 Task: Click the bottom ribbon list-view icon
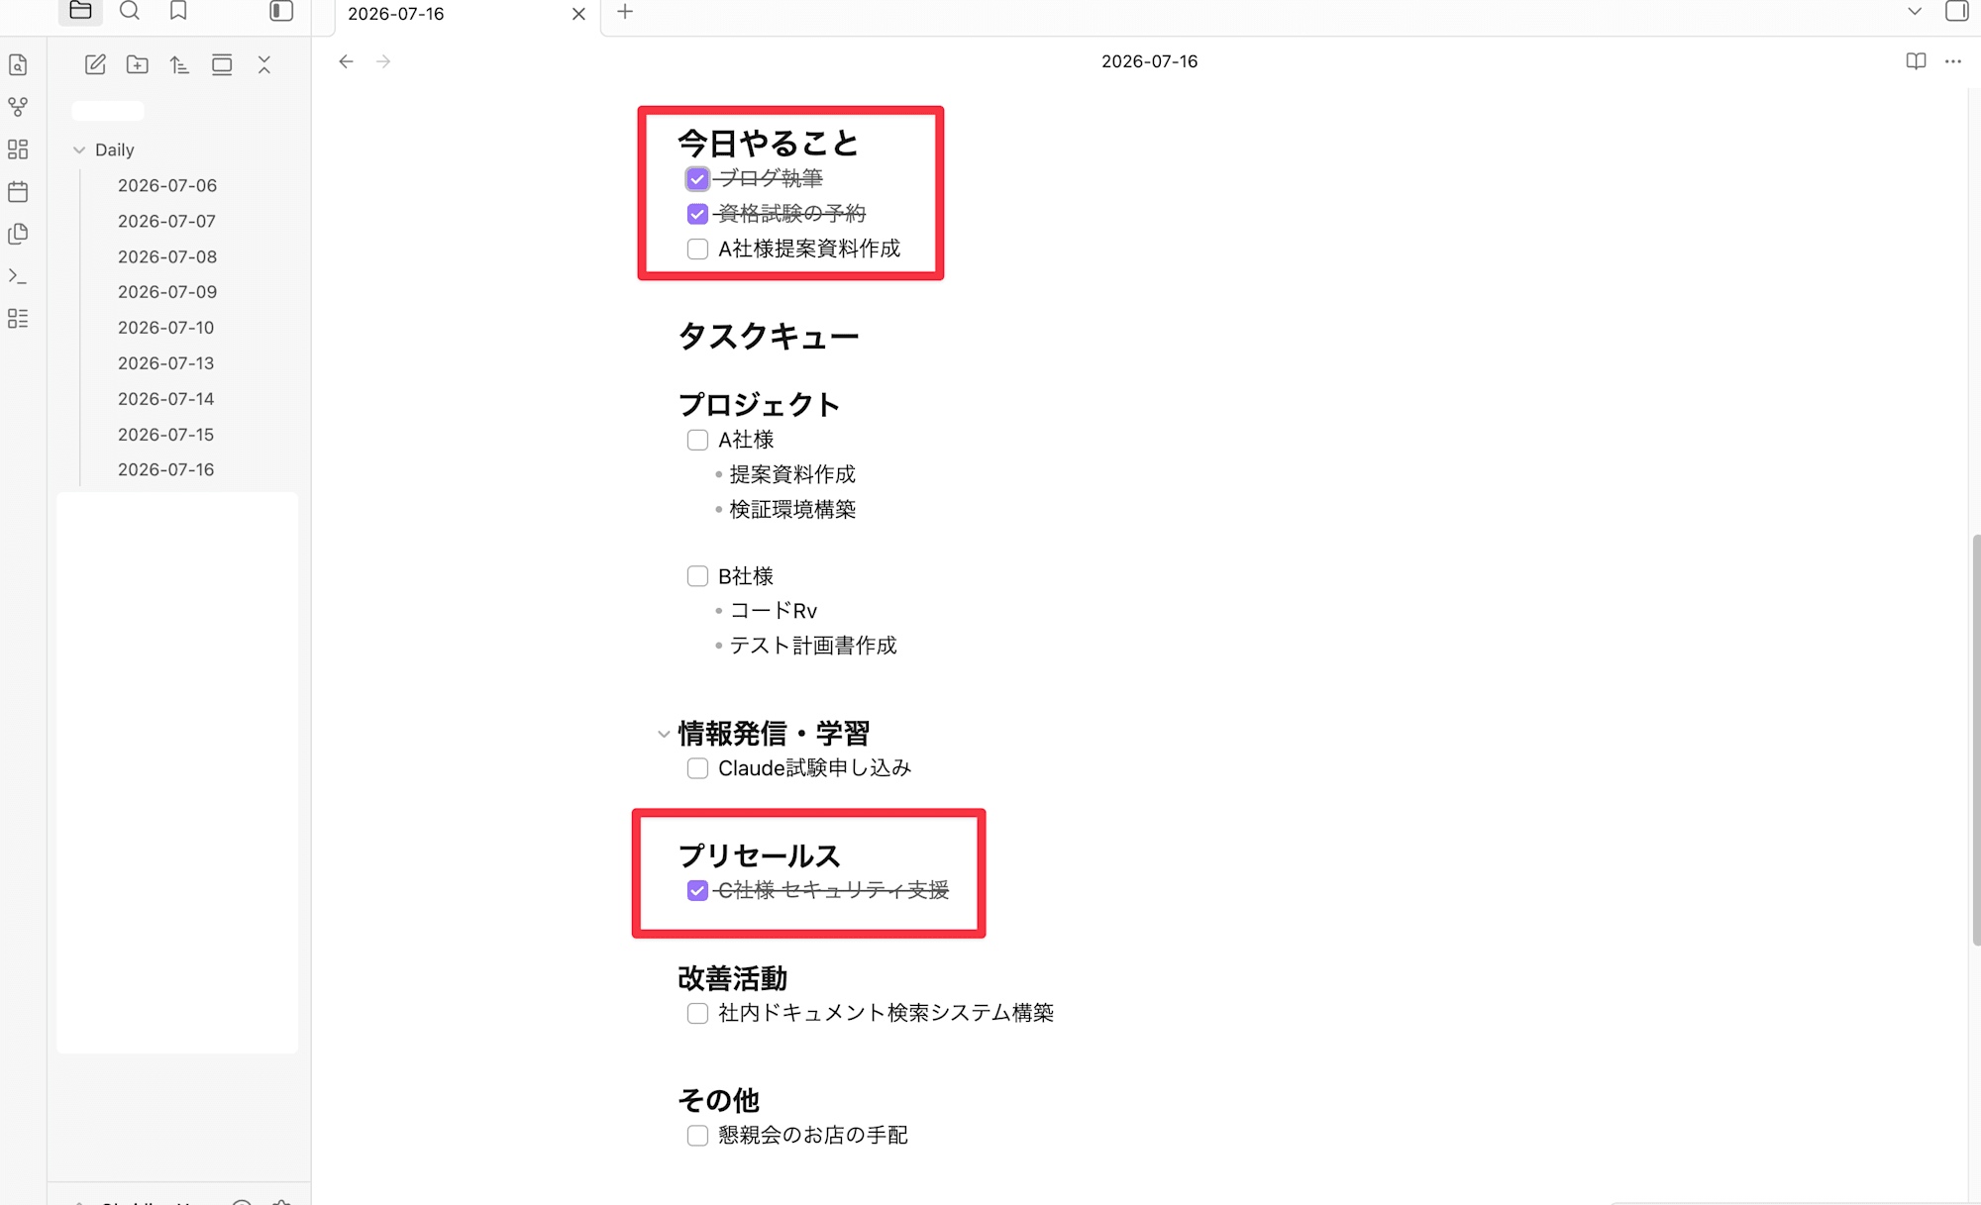click(x=18, y=319)
